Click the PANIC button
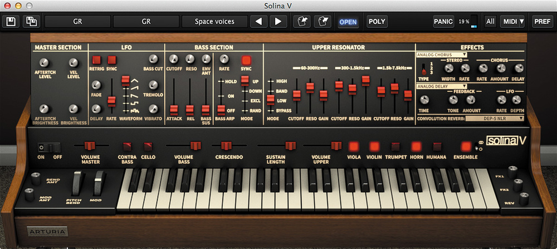This screenshot has height=249, width=557. click(443, 22)
